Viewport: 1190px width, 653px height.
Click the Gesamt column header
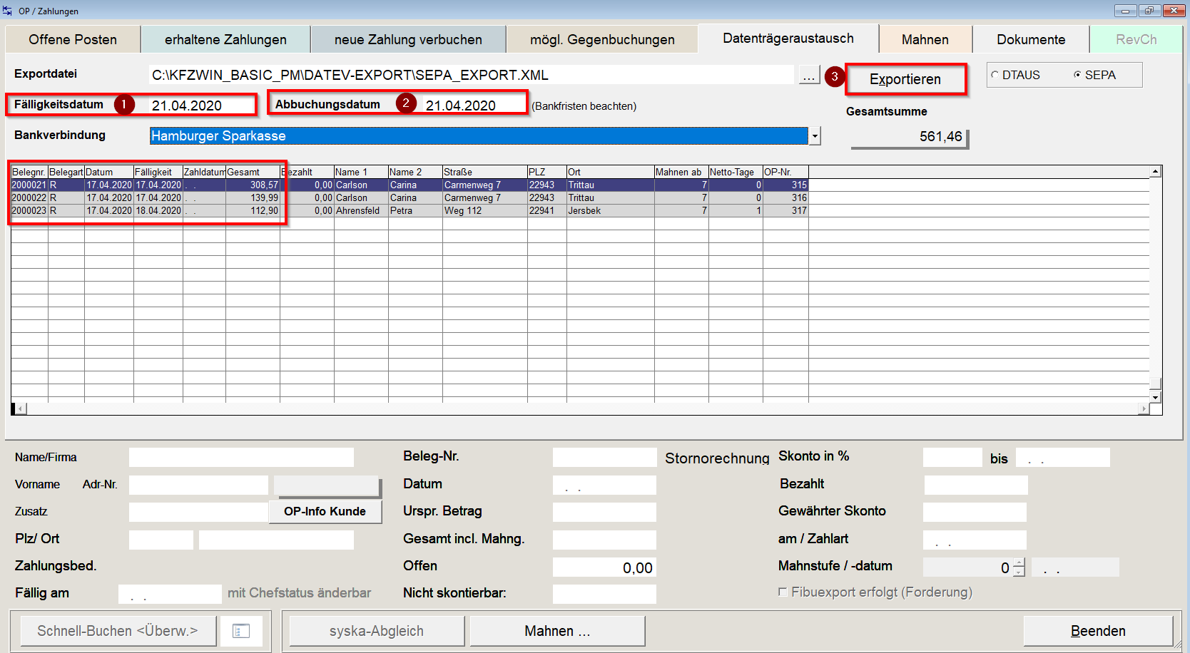coord(253,172)
